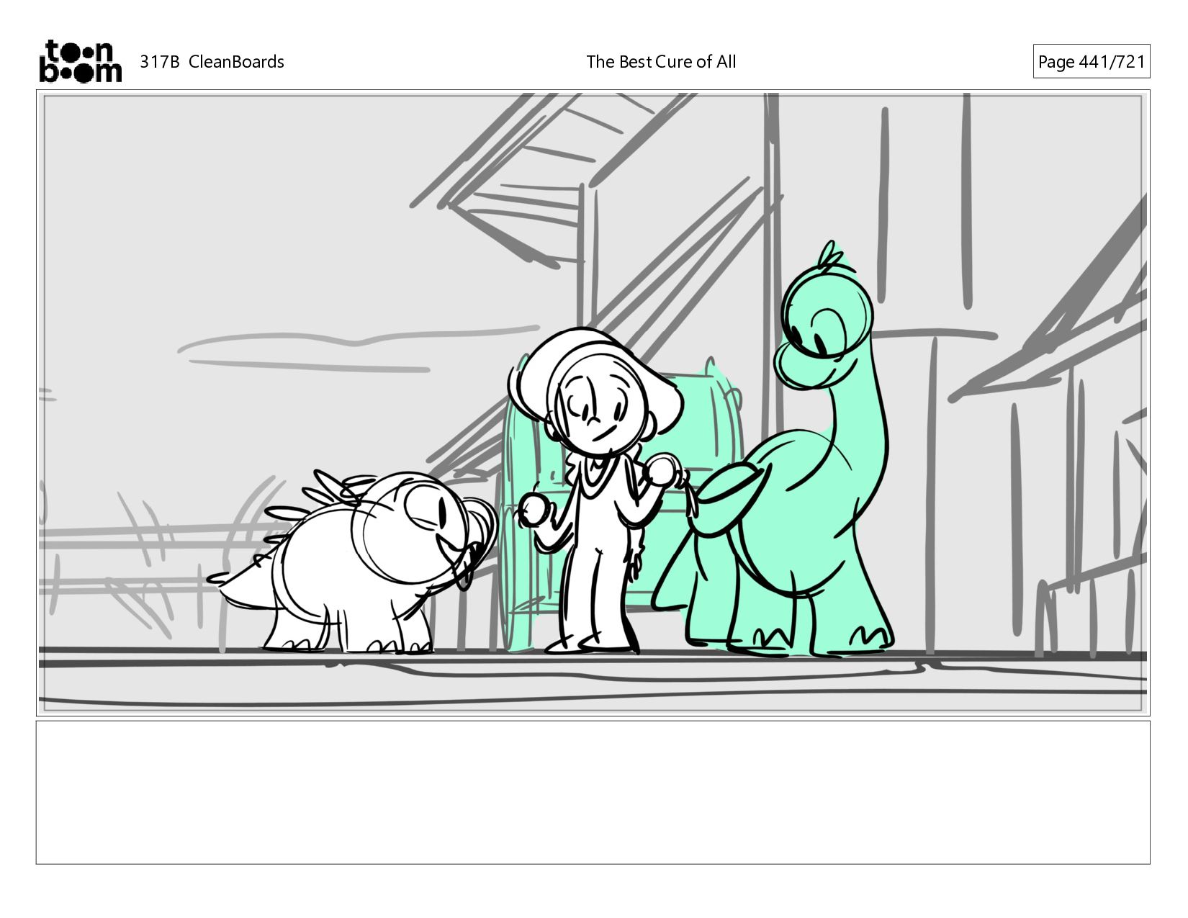The height and width of the screenshot is (918, 1188).
Task: Click inside the empty notes box below the panel
Action: [x=593, y=793]
